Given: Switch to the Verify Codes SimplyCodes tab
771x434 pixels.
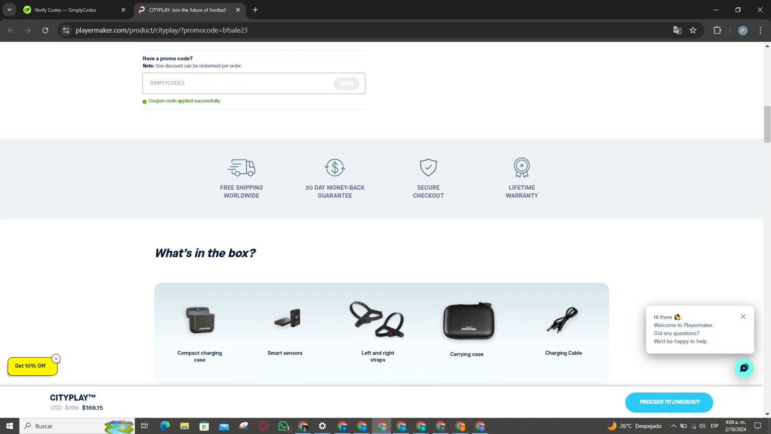Looking at the screenshot, I should pyautogui.click(x=74, y=10).
